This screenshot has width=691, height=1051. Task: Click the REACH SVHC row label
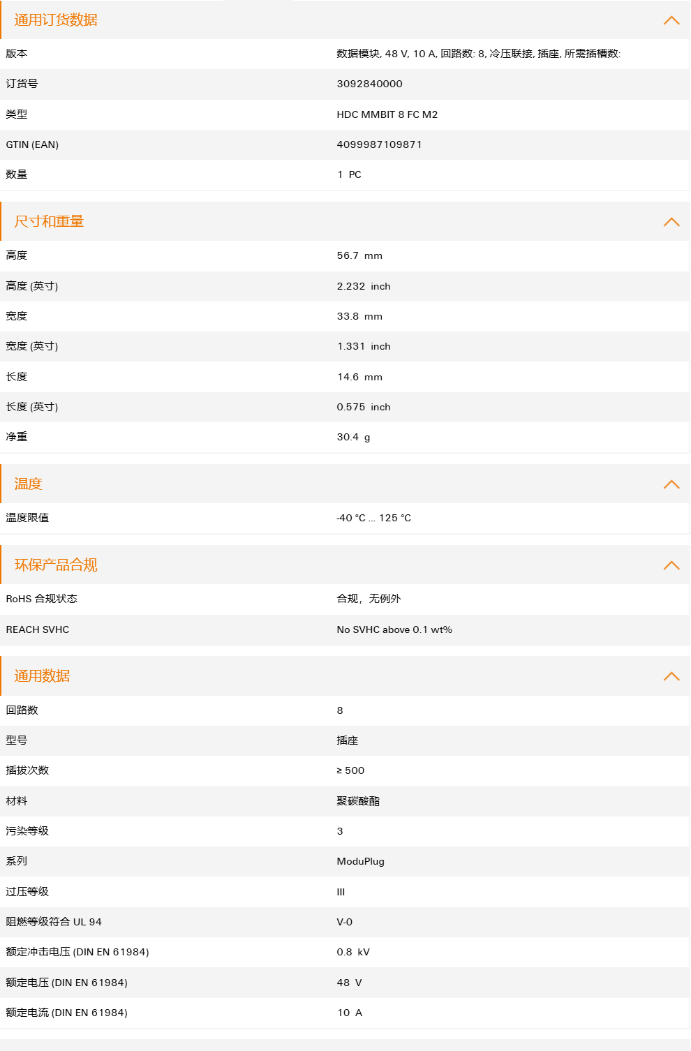point(38,629)
